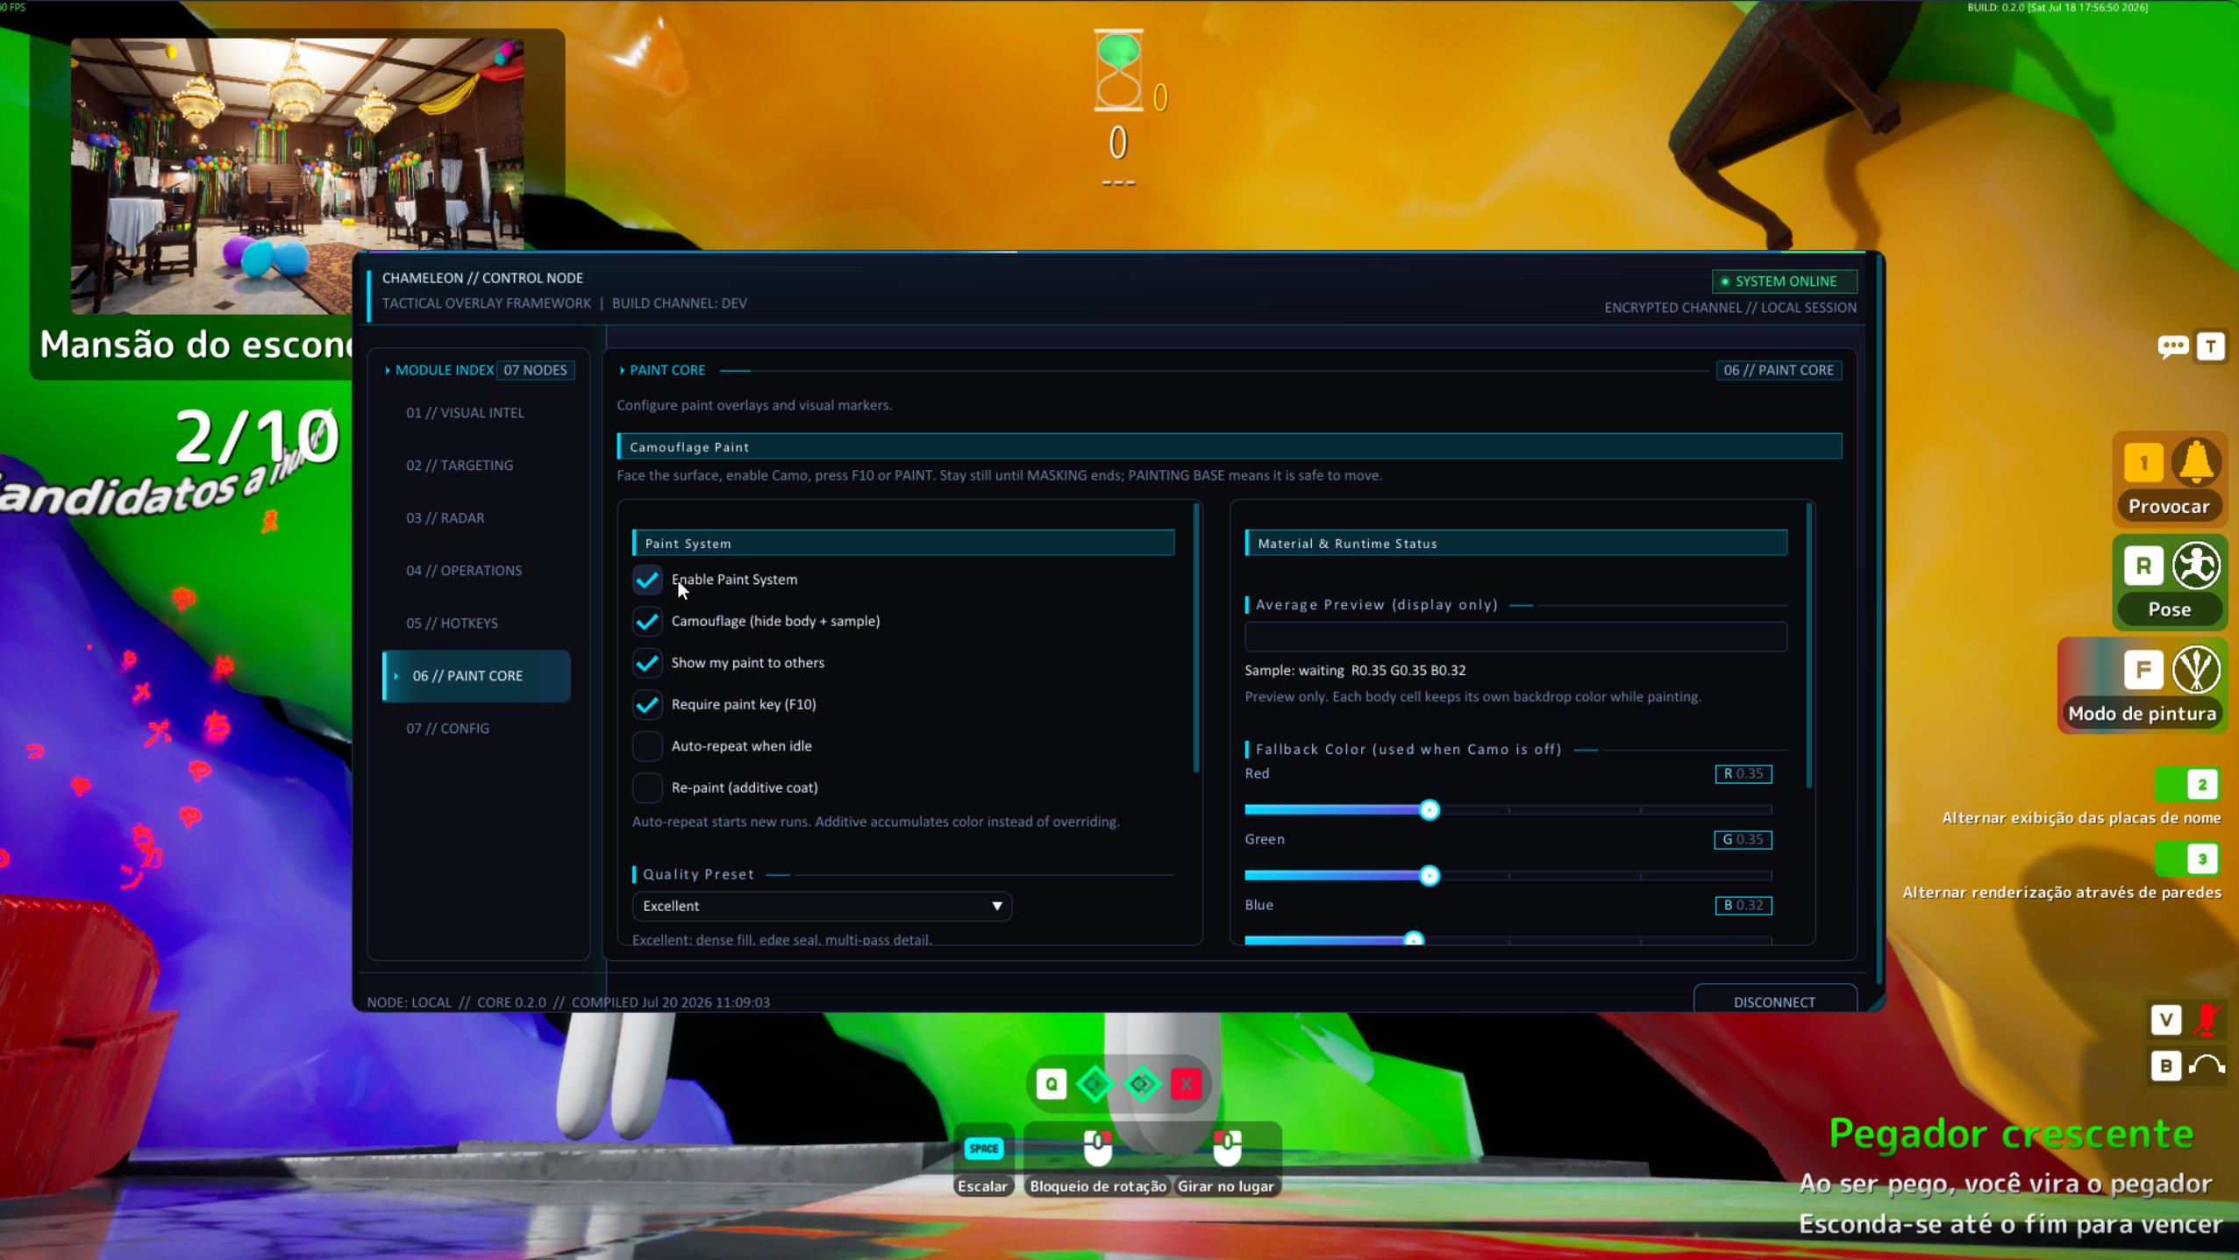Click the Bloqueio de rotação mouse icon

[x=1097, y=1147]
